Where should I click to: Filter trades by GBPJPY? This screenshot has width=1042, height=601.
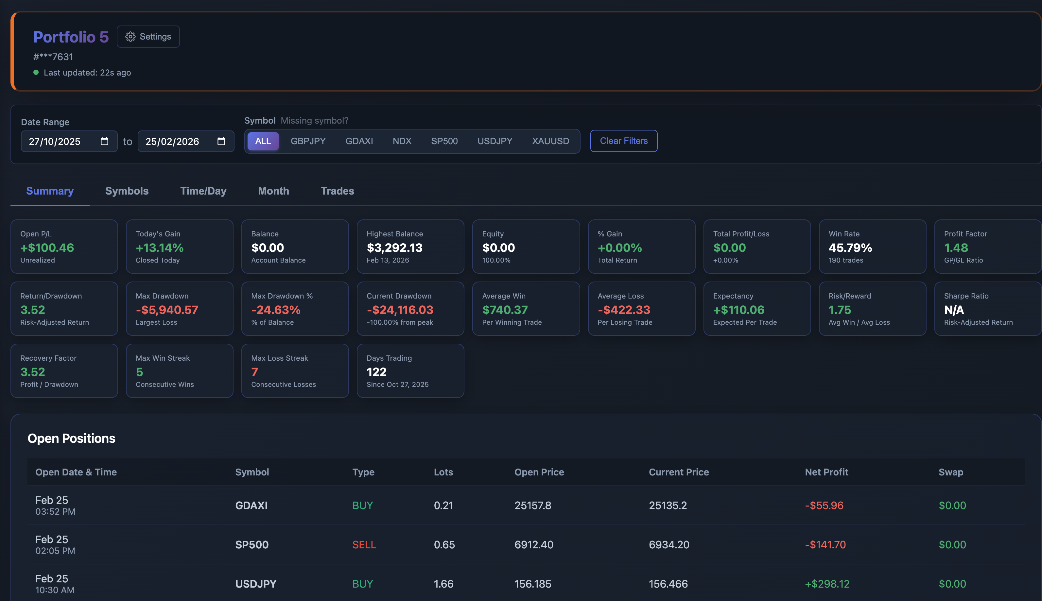coord(308,141)
